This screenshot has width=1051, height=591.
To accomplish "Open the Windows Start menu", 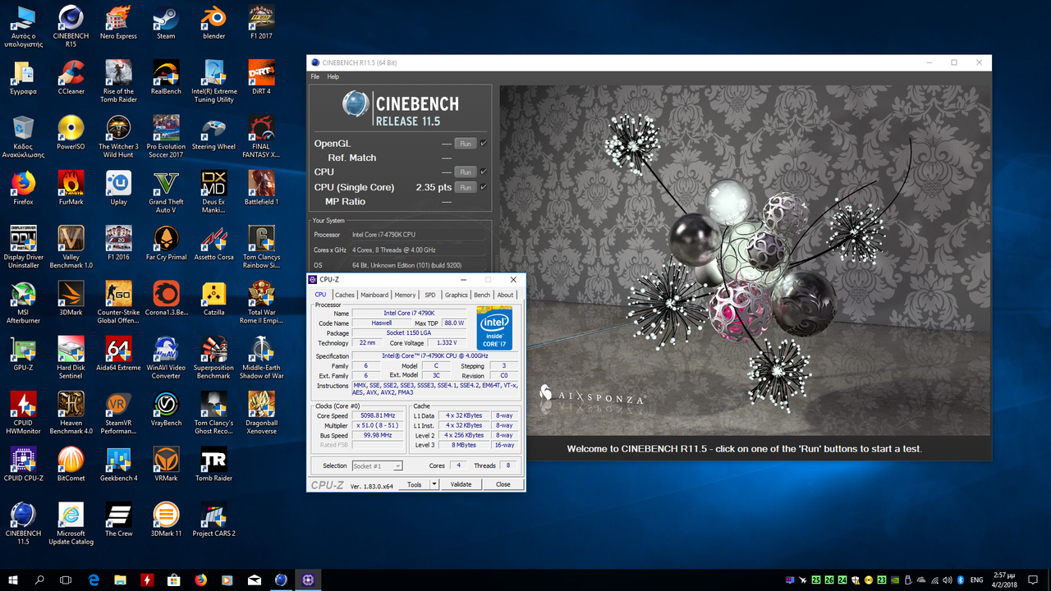I will [13, 580].
